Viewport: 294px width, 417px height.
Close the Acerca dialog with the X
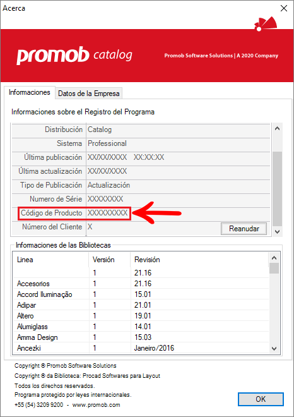tap(284, 8)
